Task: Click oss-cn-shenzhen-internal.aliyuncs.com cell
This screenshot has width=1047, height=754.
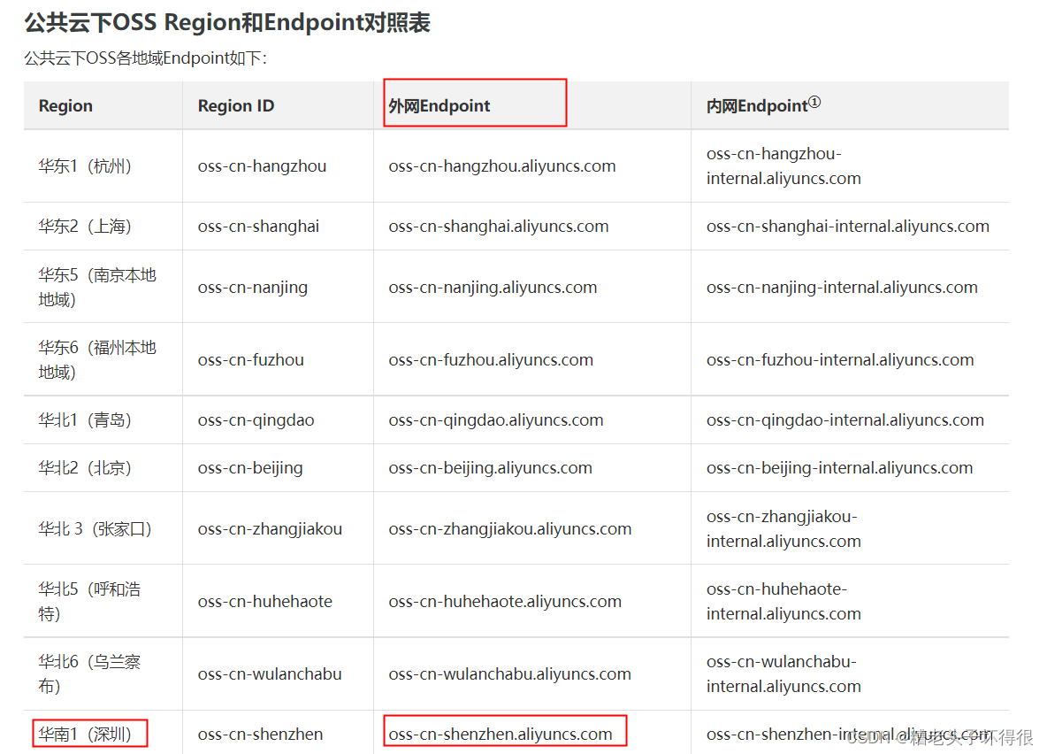Action: coord(848,734)
